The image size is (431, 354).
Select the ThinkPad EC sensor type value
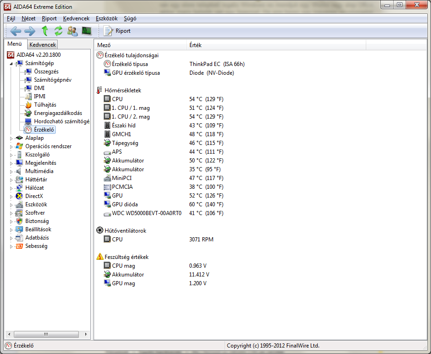(217, 64)
